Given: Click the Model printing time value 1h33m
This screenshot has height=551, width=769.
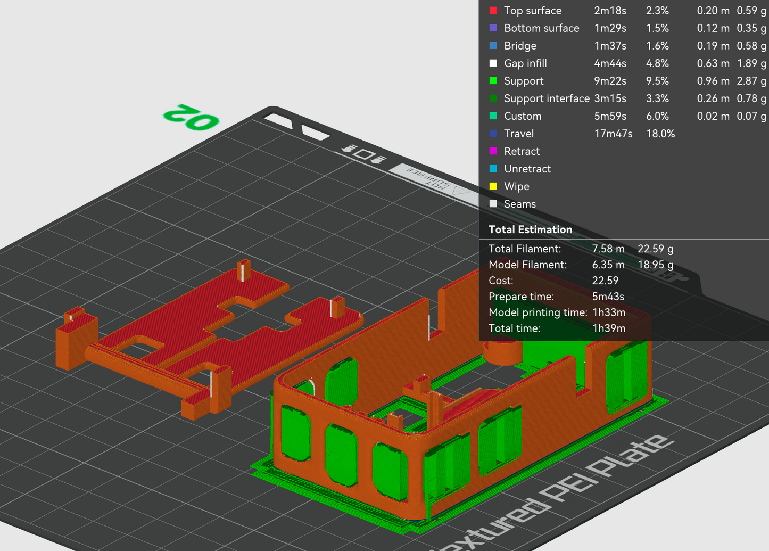Looking at the screenshot, I should [x=609, y=312].
